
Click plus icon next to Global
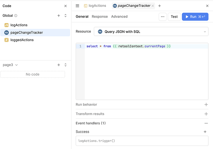coord(59,15)
